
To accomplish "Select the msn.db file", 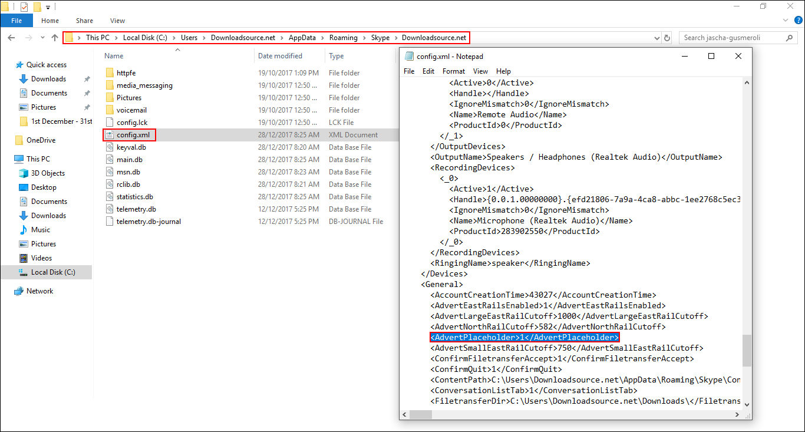I will coord(128,172).
